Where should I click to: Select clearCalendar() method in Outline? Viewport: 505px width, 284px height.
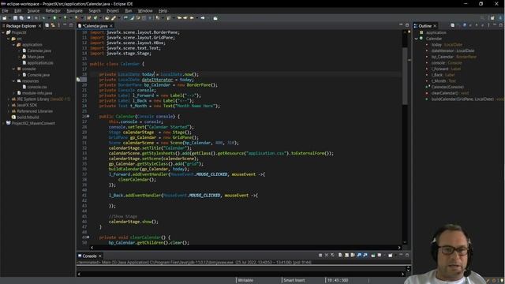[450, 93]
